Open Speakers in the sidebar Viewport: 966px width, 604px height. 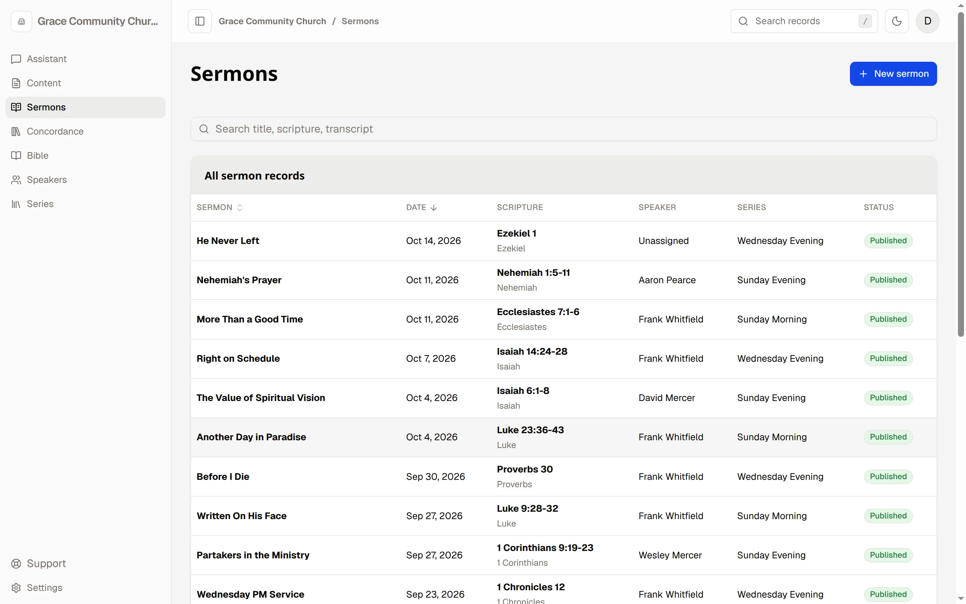[86, 180]
